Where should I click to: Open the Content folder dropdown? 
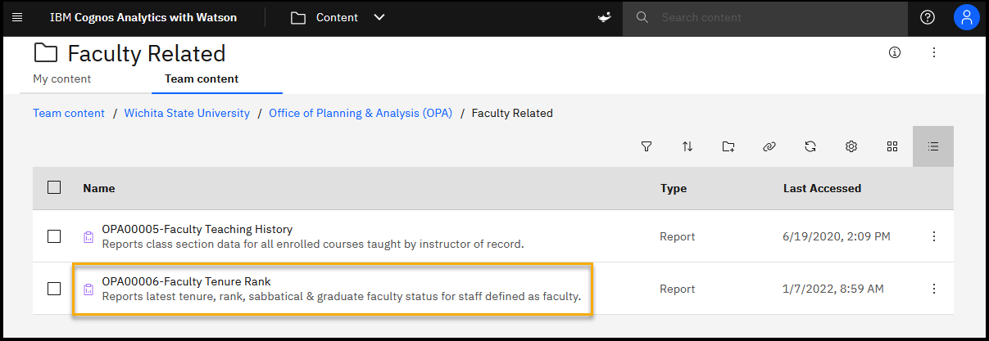tap(338, 17)
